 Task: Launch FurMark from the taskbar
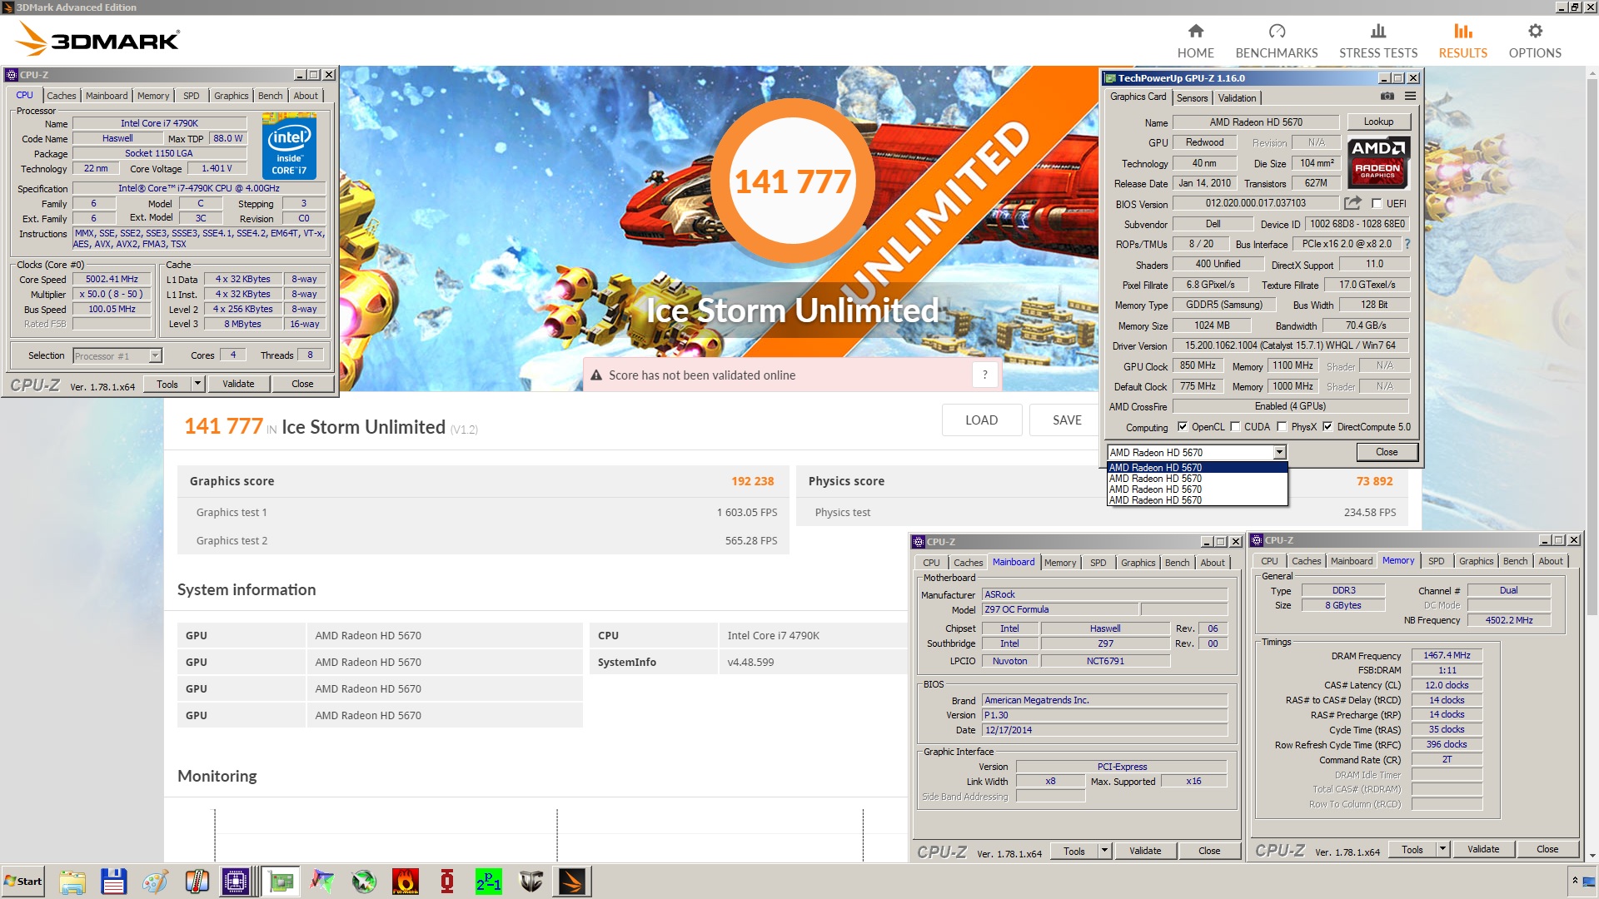(406, 882)
